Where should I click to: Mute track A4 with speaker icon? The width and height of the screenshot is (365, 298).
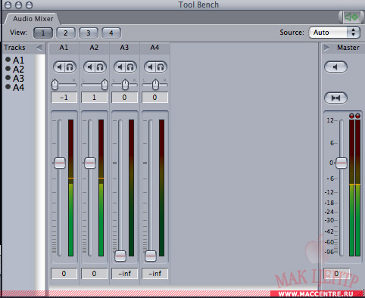click(150, 67)
